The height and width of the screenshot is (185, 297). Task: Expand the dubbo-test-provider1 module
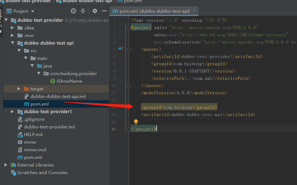click(12, 111)
